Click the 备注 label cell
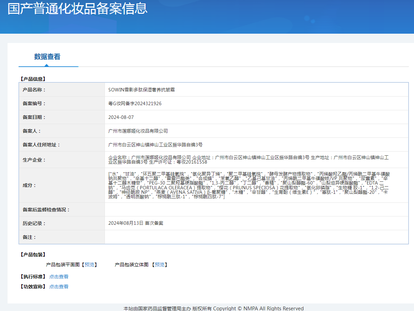The image size is (414, 311). (x=62, y=237)
